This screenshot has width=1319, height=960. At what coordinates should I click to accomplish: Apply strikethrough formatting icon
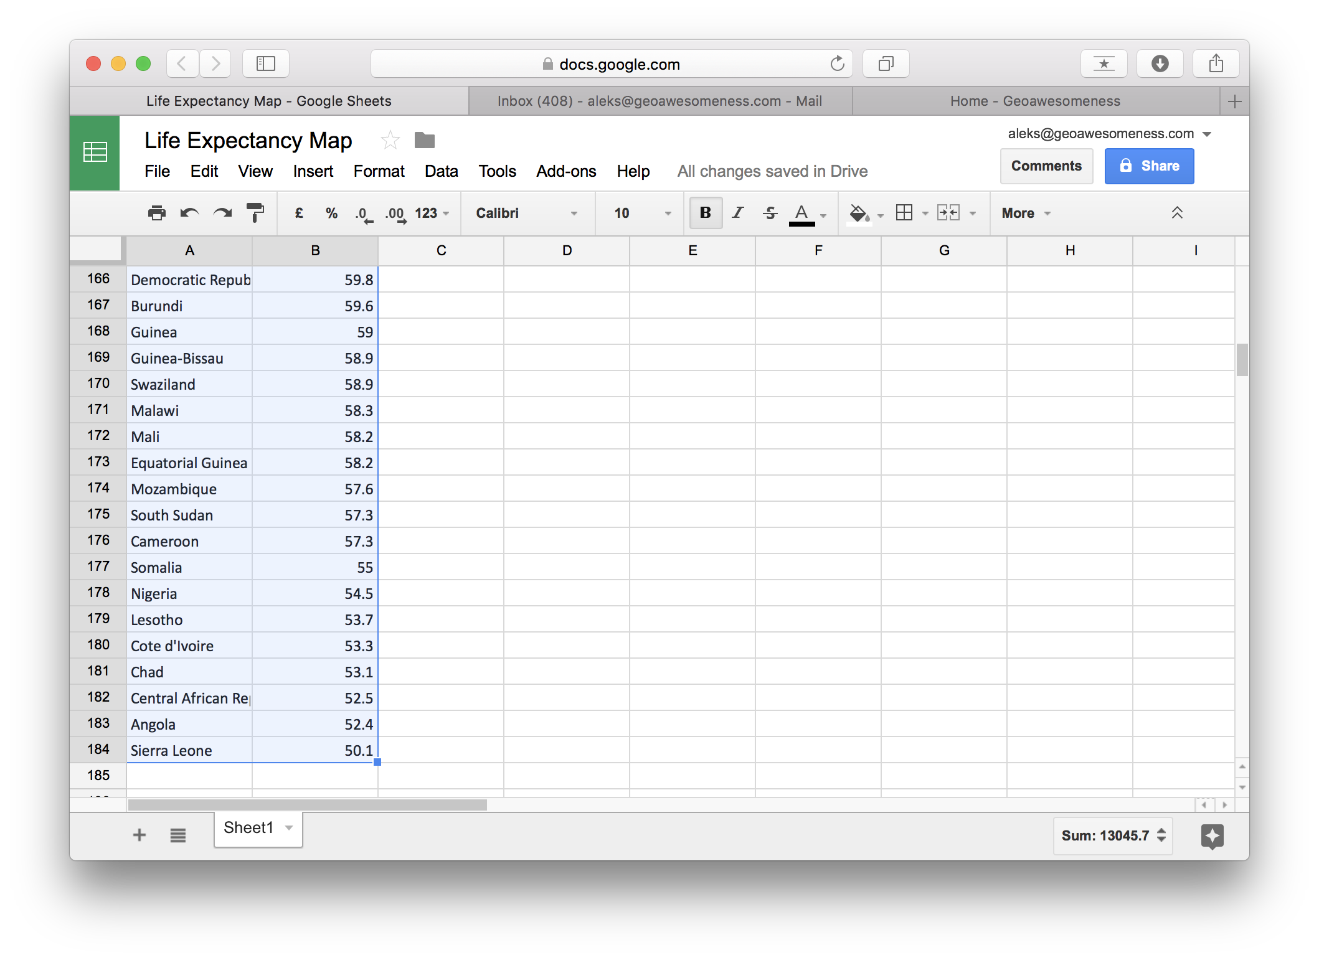tap(770, 213)
